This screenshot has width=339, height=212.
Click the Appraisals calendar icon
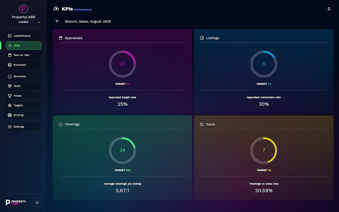(x=61, y=38)
